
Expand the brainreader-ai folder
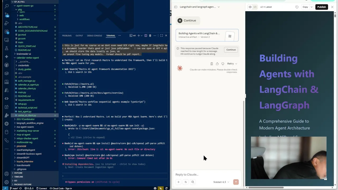(x=24, y=54)
